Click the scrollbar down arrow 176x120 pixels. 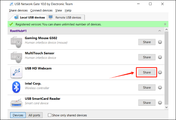pos(166,107)
